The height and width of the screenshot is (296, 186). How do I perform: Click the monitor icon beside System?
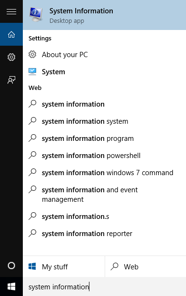click(32, 72)
